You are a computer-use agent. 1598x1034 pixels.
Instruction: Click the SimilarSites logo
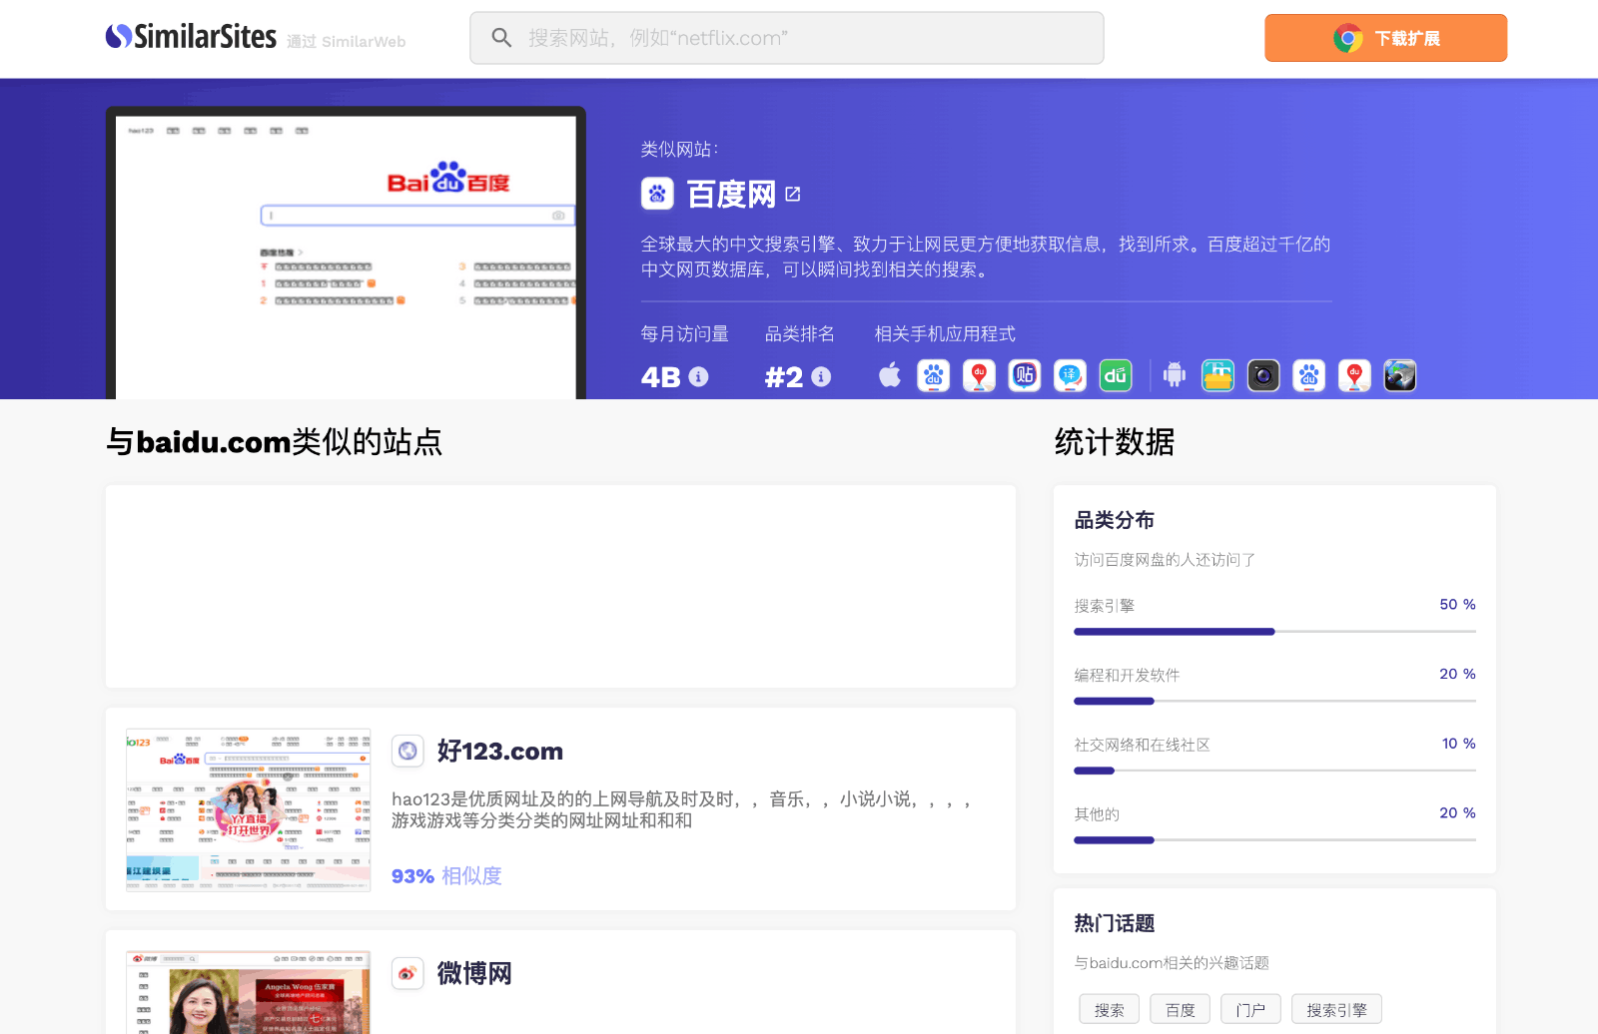coord(191,37)
